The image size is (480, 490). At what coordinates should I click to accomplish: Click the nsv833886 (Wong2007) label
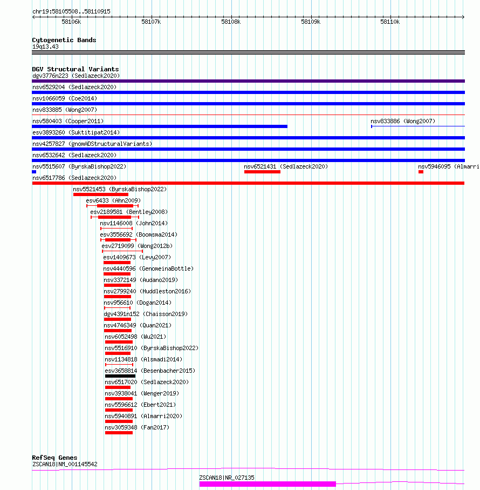[403, 121]
